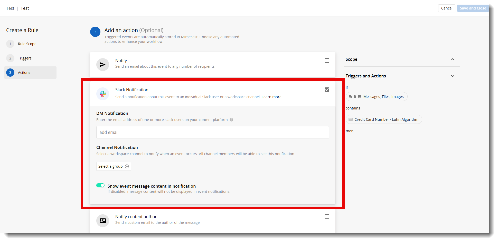Click the image icon in the trigger chip
This screenshot has width=498, height=242.
pyautogui.click(x=360, y=97)
